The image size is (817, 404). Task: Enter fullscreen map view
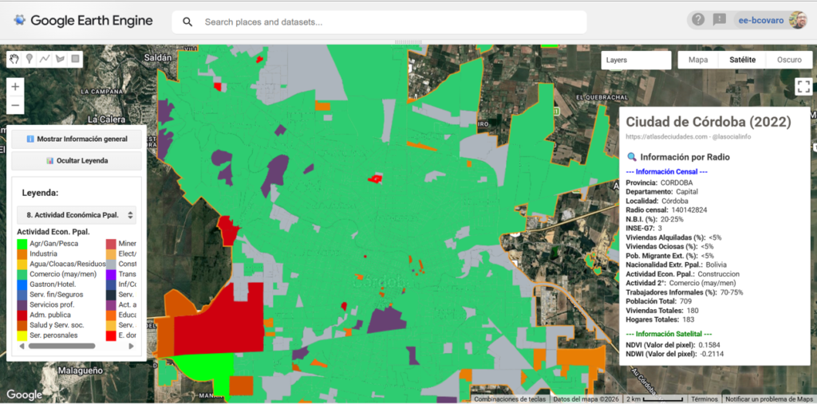803,86
